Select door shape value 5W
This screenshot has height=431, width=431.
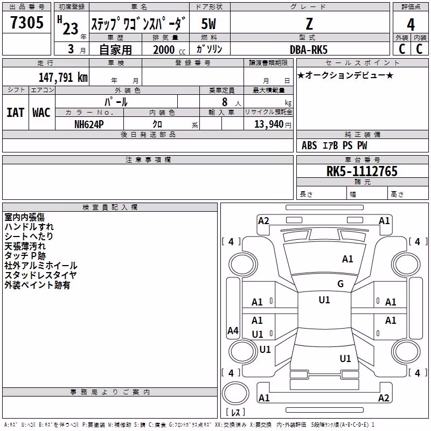coord(209,24)
